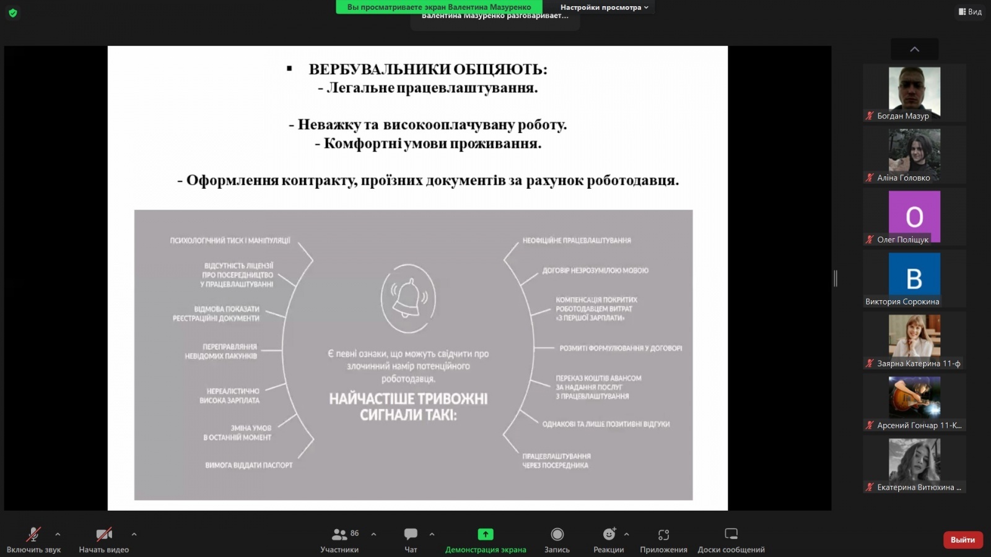Start recording with Запись button
Screen dimensions: 991x557
coord(557,540)
